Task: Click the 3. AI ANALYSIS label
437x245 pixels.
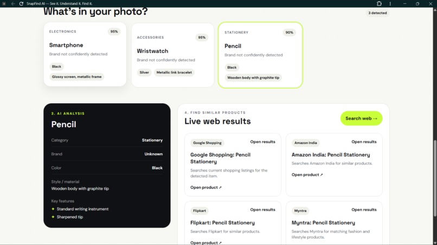Action: (68, 114)
